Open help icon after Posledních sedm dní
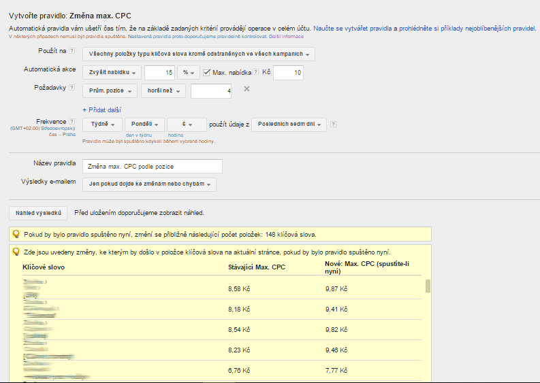Screen dimensions: 540x383 (x=333, y=124)
